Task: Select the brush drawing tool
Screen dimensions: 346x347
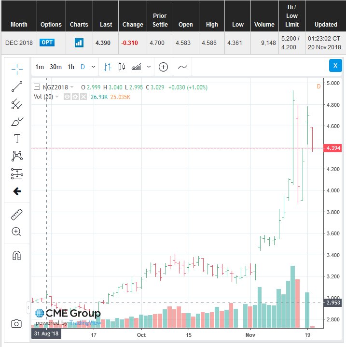Action: (17, 121)
